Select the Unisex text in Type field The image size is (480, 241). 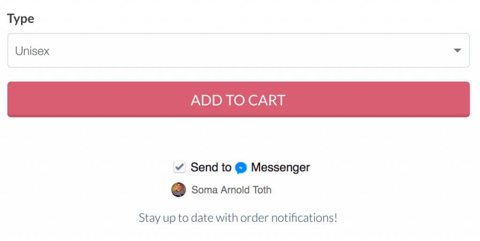(32, 51)
